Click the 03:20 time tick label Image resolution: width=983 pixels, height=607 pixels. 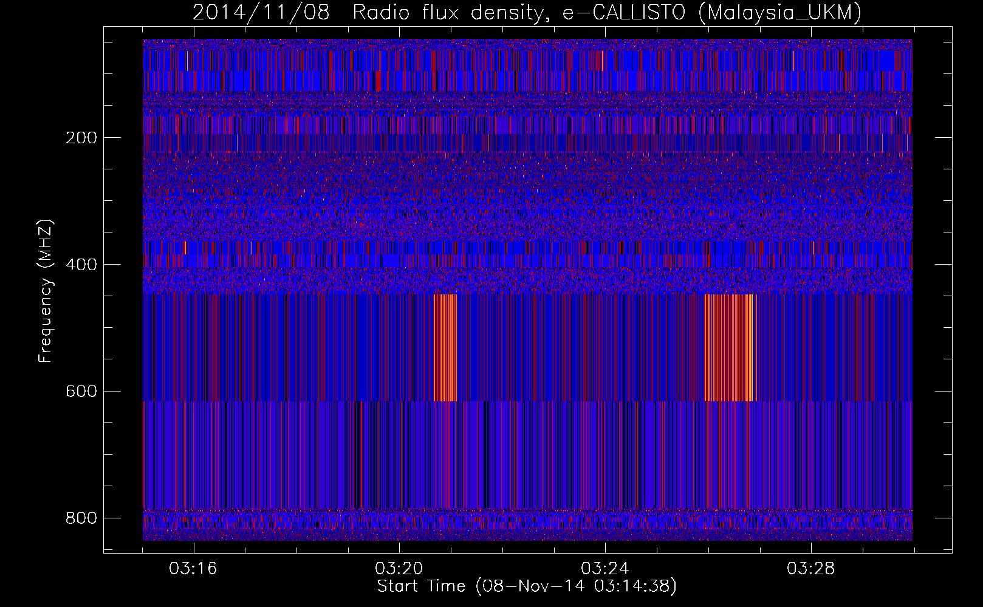click(x=399, y=569)
